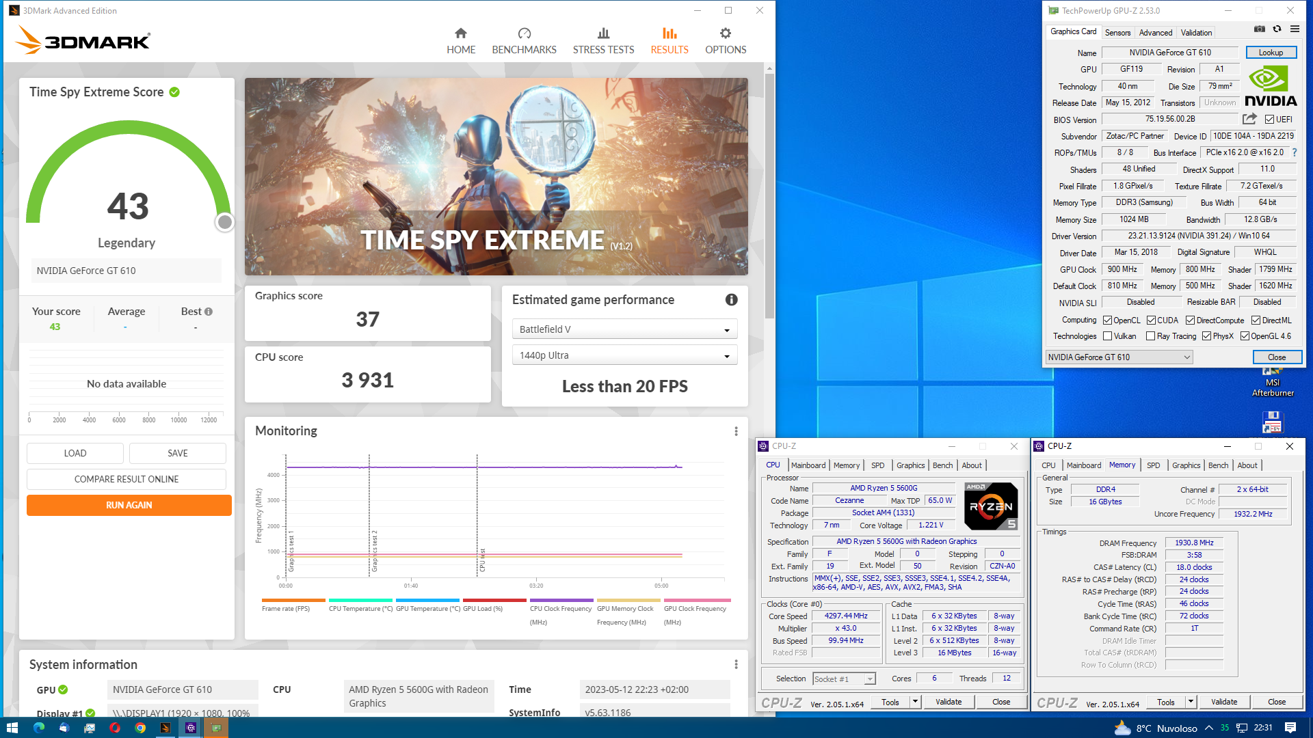Open Windows Start menu
1313x738 pixels.
coord(12,728)
